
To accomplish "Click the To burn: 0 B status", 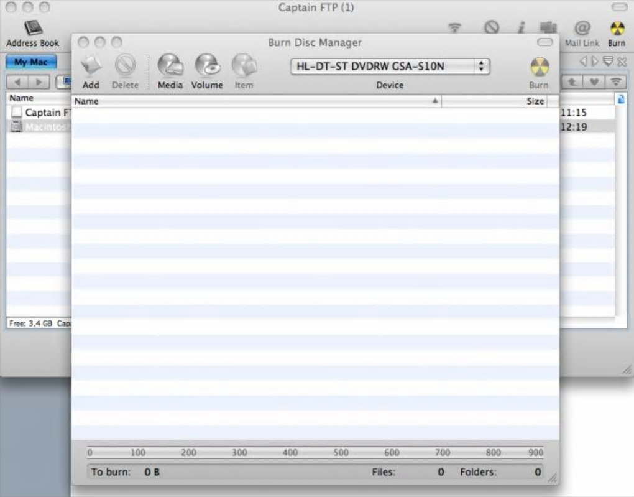I will click(126, 472).
